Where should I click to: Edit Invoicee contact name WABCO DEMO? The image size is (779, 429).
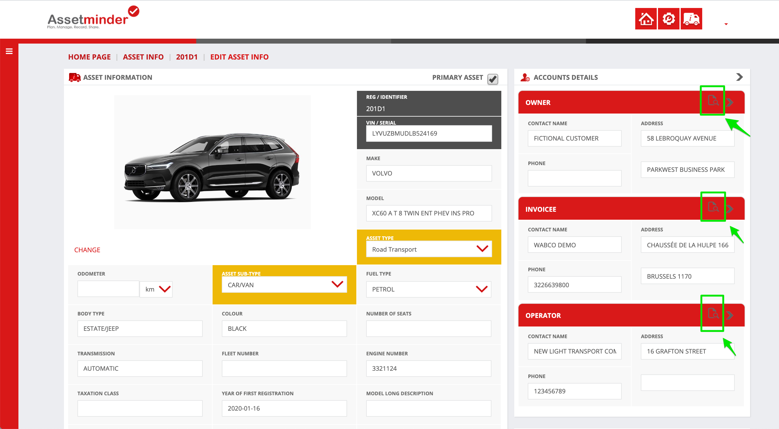click(x=574, y=245)
